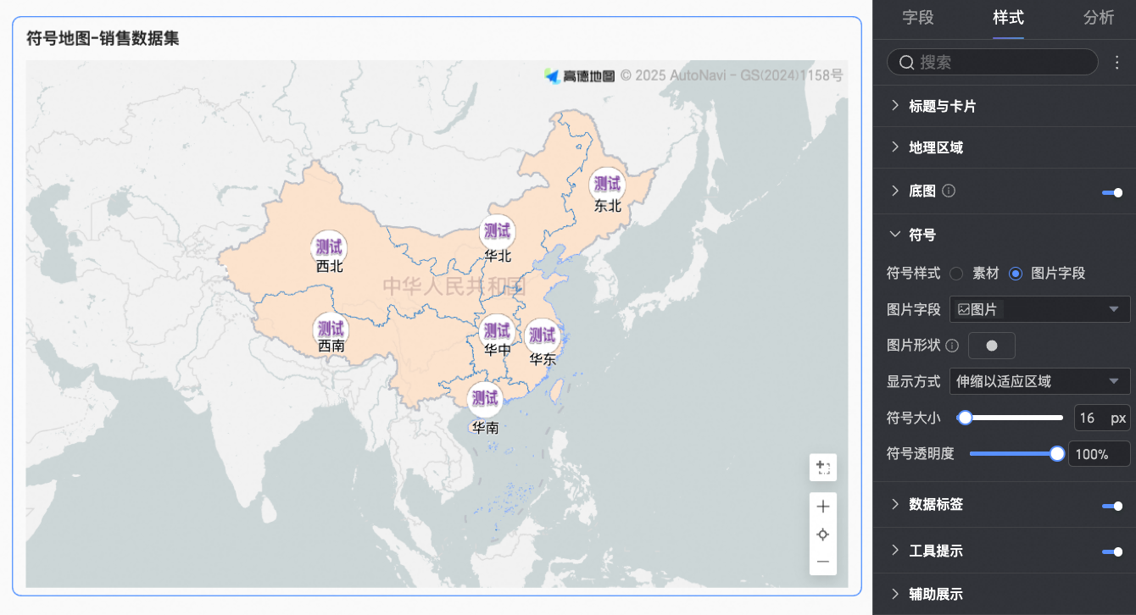Click the style search input field
This screenshot has height=615, width=1136.
(x=993, y=62)
